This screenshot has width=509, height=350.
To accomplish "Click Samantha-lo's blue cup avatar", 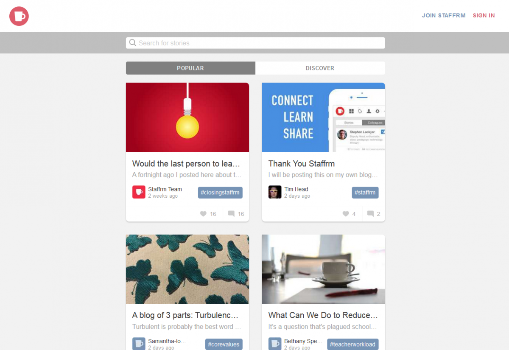I will (x=139, y=344).
